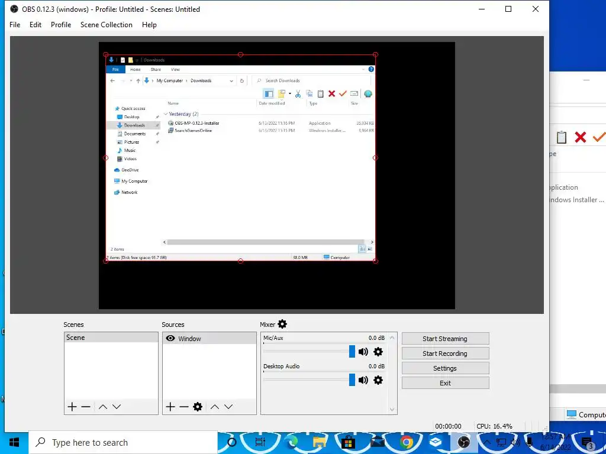Open the Mic/Aux audio settings gear
This screenshot has width=606, height=454.
click(378, 352)
